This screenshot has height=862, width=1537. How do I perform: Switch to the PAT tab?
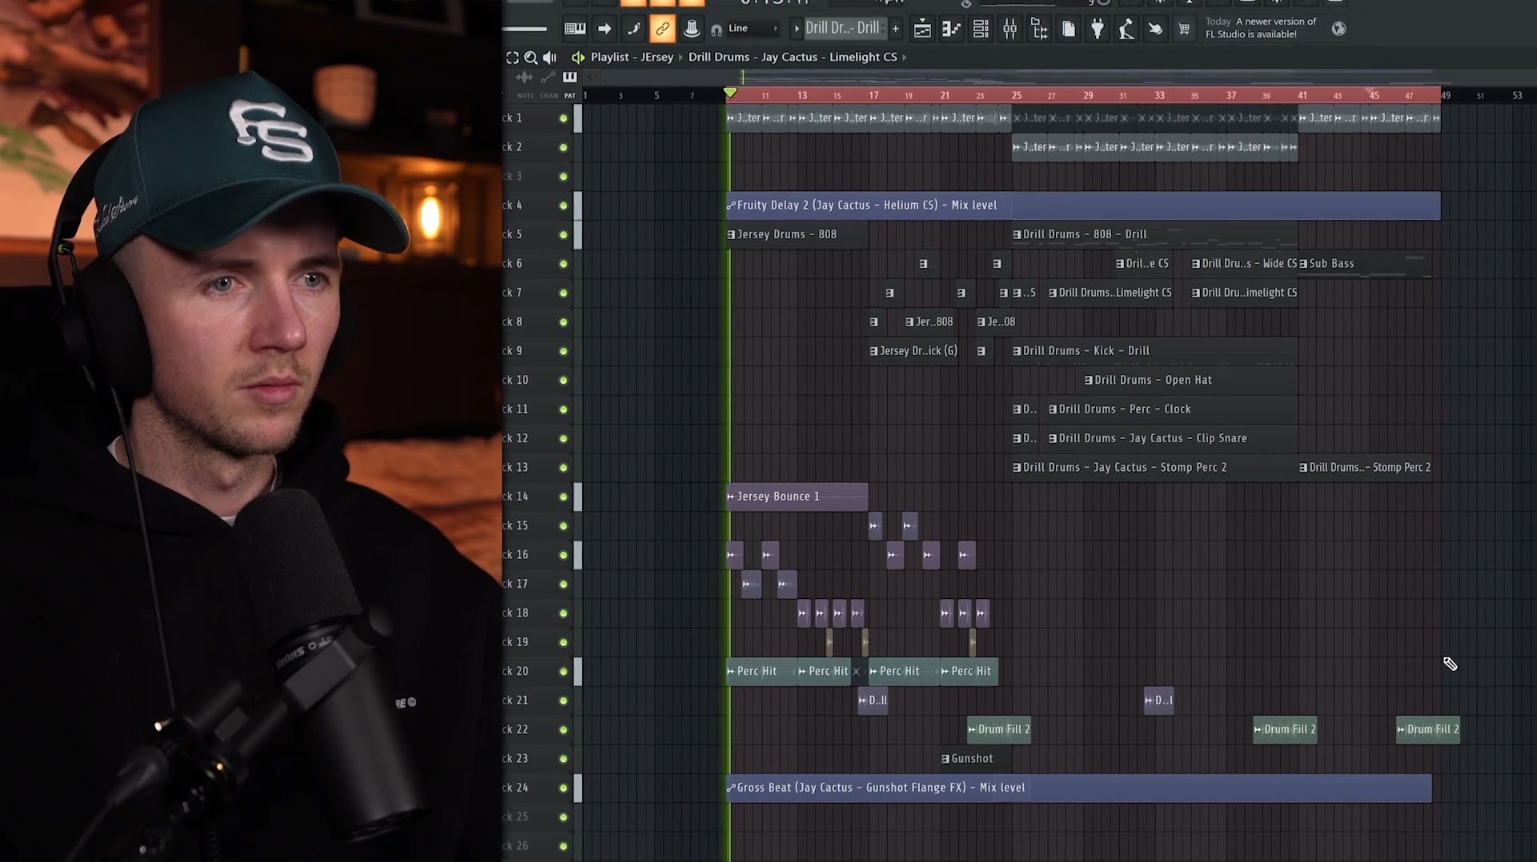pos(570,96)
